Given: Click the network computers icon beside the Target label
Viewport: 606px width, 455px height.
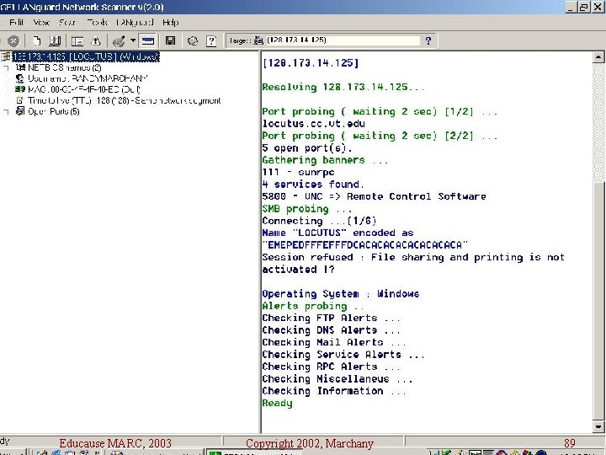Looking at the screenshot, I should tap(258, 40).
